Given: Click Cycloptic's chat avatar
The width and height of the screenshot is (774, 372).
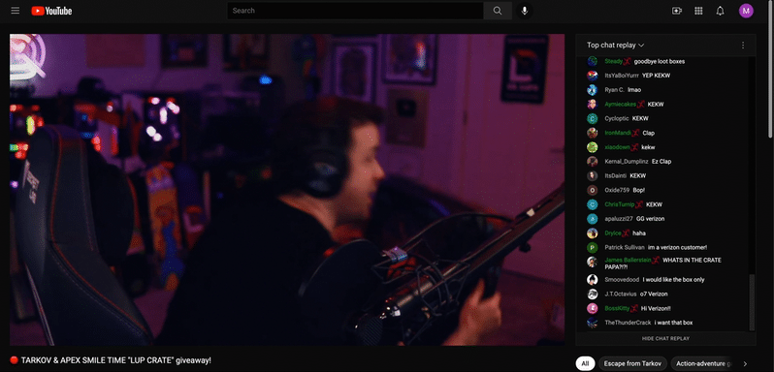Looking at the screenshot, I should (x=593, y=118).
